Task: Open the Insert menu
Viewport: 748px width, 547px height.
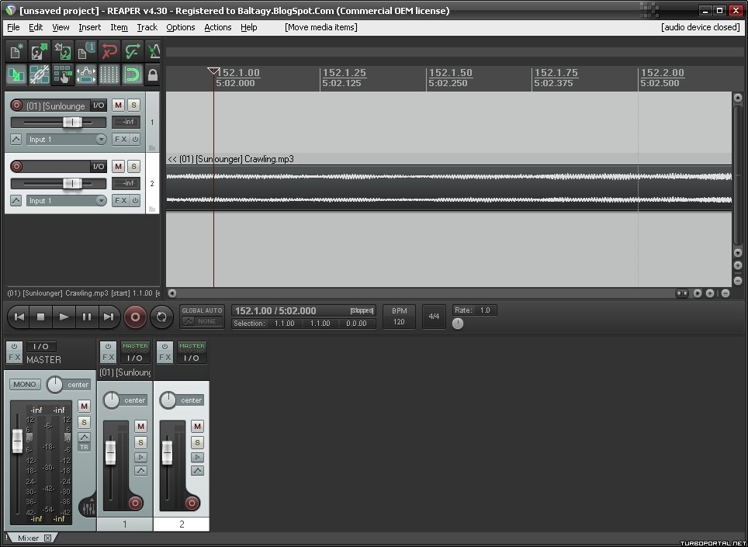Action: (90, 27)
